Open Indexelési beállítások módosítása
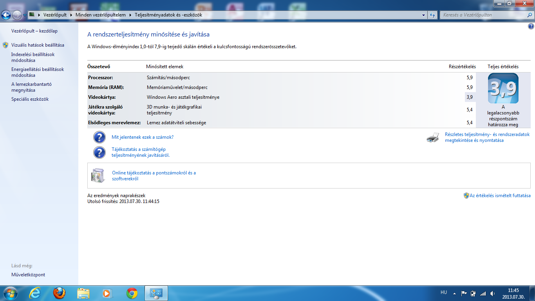Screen dimensions: 535x301 coord(33,58)
